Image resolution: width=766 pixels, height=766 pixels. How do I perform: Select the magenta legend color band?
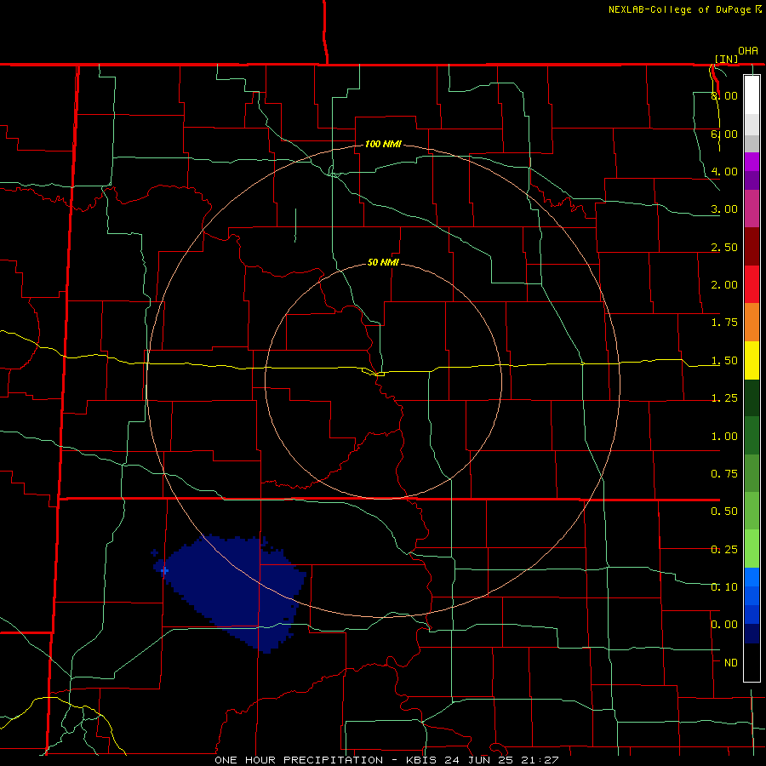(x=752, y=162)
